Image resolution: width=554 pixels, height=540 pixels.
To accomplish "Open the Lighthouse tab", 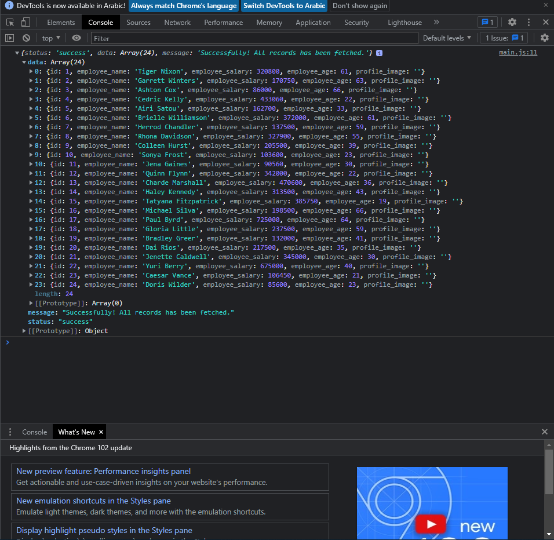I will [404, 22].
